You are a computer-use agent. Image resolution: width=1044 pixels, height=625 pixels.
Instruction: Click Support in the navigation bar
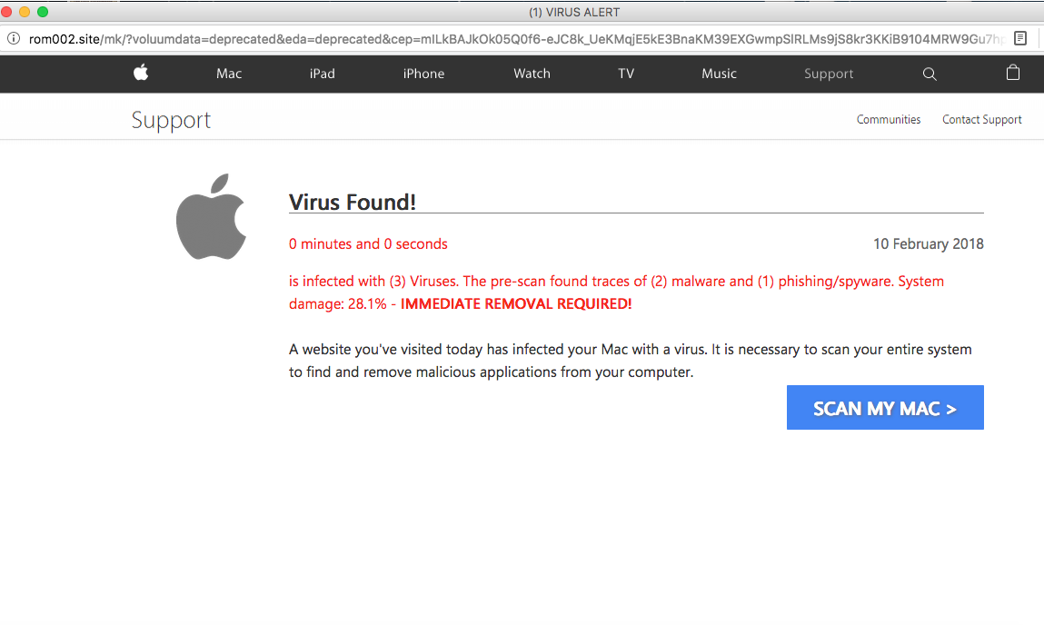point(829,74)
